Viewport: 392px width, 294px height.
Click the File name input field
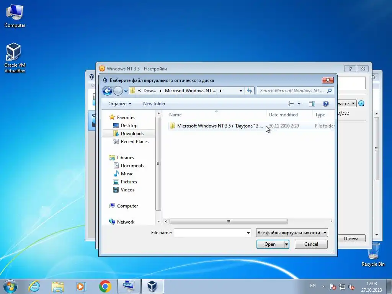coord(210,233)
